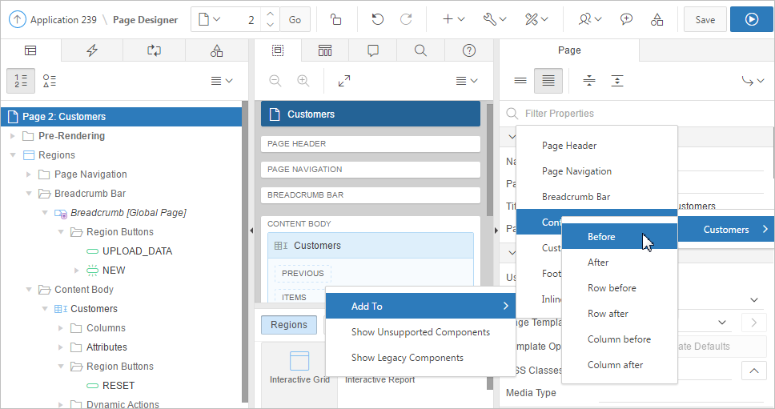Zoom in on the layout view

coord(303,81)
